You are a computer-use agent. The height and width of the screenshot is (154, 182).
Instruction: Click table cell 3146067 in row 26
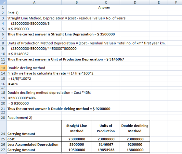(106, 144)
